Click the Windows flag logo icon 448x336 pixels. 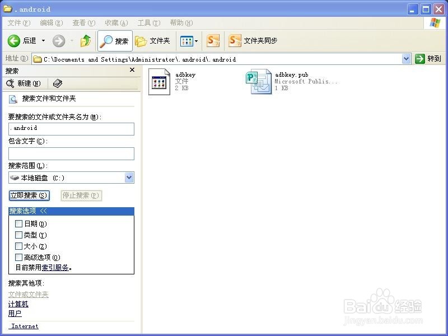[x=435, y=23]
